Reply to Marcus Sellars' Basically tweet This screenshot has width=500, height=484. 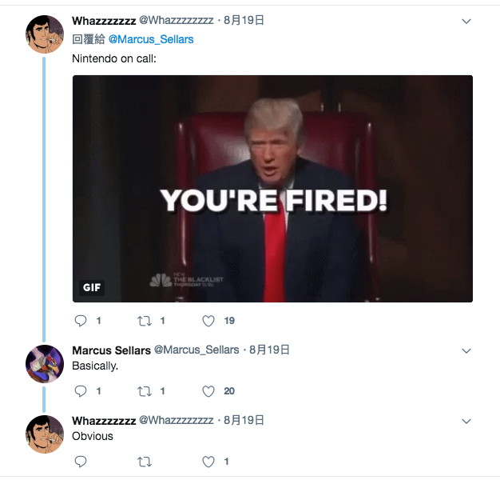pos(81,391)
